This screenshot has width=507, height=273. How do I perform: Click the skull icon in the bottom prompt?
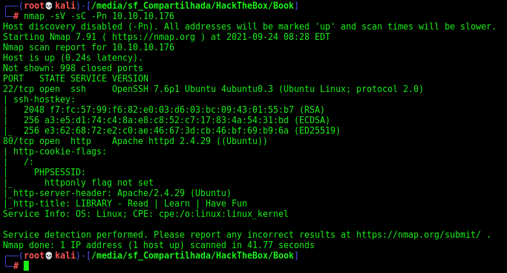pyautogui.click(x=49, y=256)
